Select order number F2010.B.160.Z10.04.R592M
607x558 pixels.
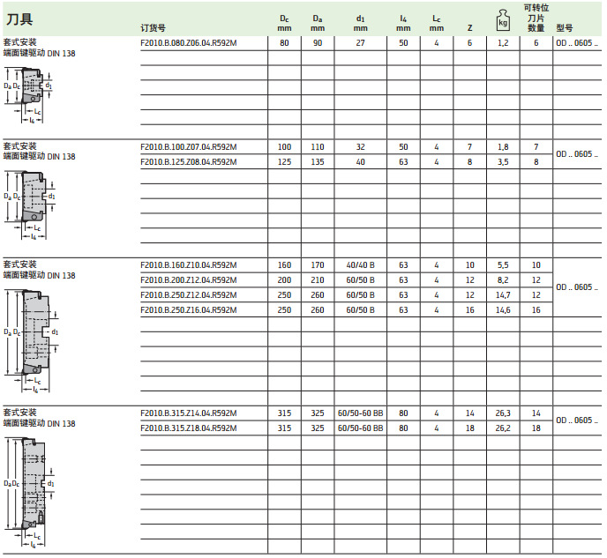pyautogui.click(x=188, y=265)
